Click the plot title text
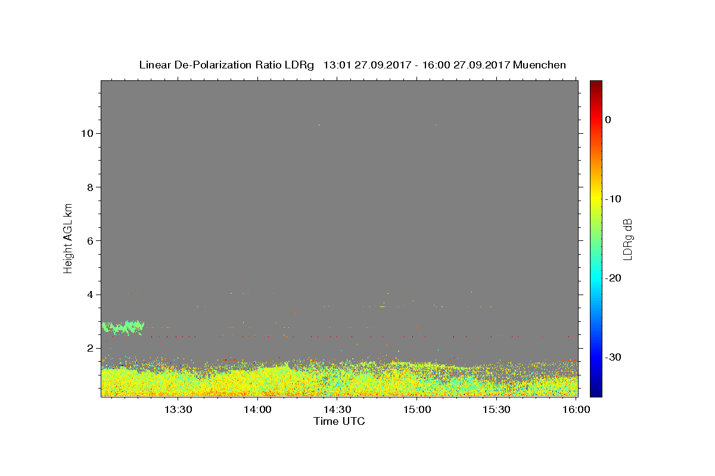 coord(352,65)
